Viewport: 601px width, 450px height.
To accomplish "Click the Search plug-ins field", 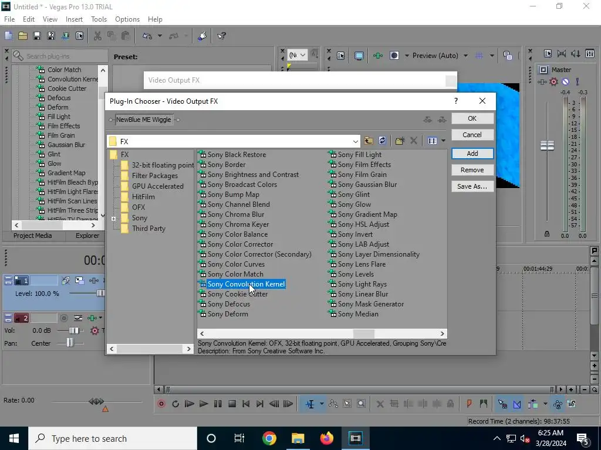I will tap(59, 56).
